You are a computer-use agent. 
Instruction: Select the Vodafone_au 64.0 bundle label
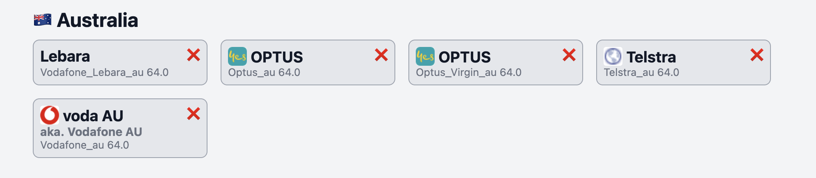pyautogui.click(x=84, y=145)
